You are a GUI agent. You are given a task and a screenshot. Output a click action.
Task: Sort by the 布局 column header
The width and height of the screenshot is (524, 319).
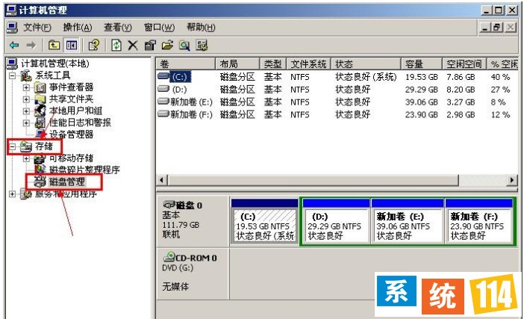tap(237, 64)
